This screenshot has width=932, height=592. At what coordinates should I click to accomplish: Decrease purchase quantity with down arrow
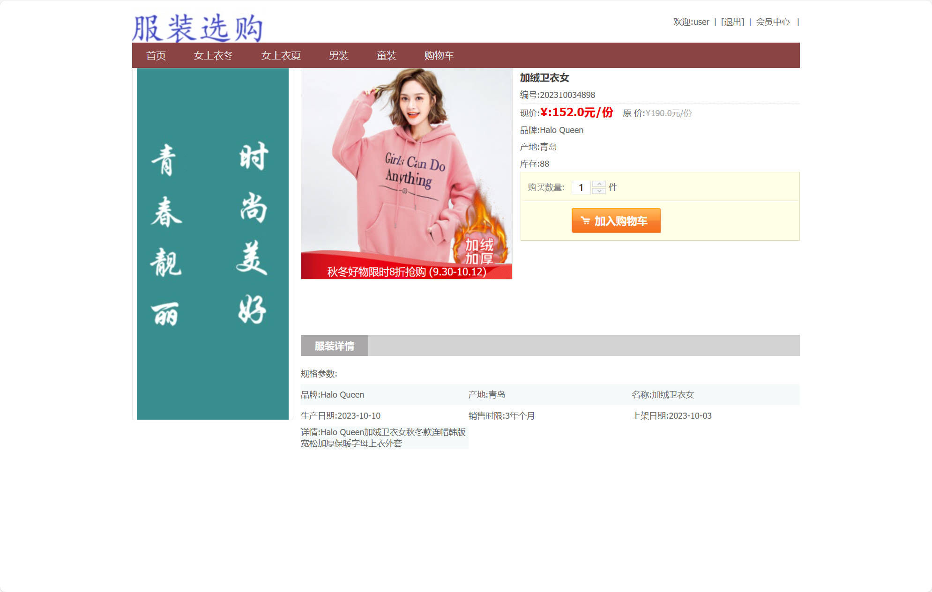tap(598, 191)
